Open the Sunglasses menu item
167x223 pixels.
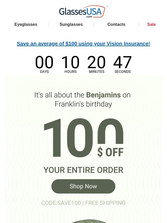(x=71, y=24)
